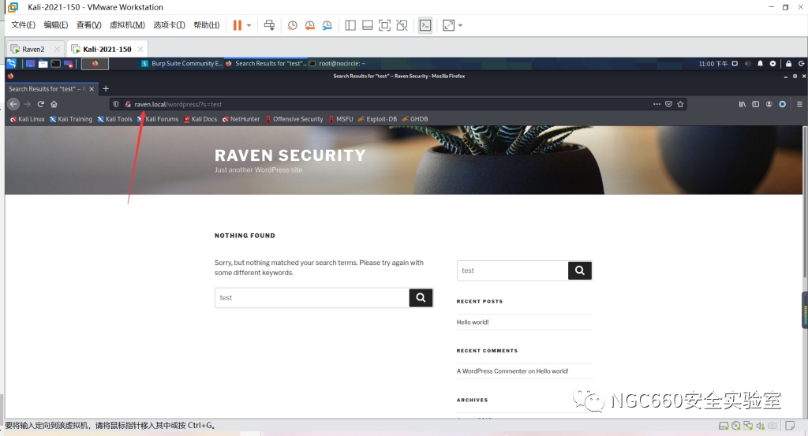This screenshot has height=436, width=808.
Task: Click the Kali applications menu dragon icon
Action: click(12, 63)
